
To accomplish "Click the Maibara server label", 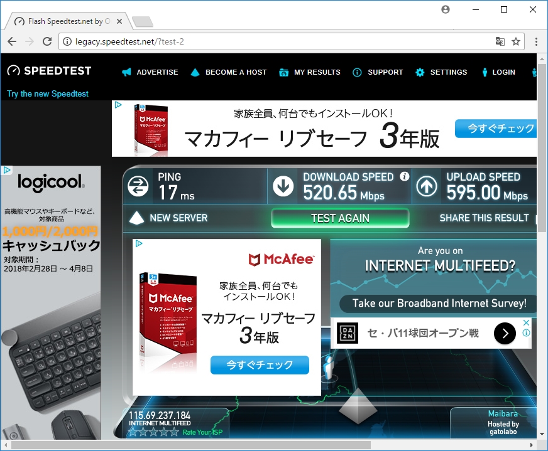I will click(x=503, y=414).
